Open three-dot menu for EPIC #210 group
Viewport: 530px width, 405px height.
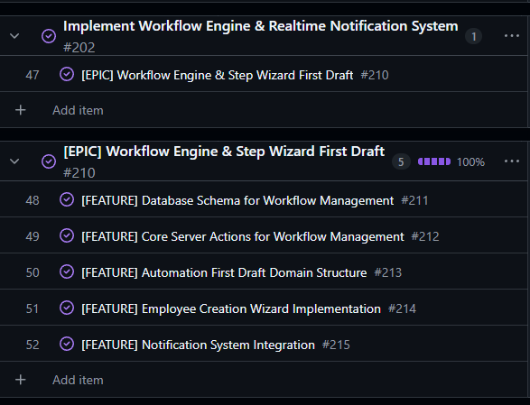pyautogui.click(x=511, y=161)
